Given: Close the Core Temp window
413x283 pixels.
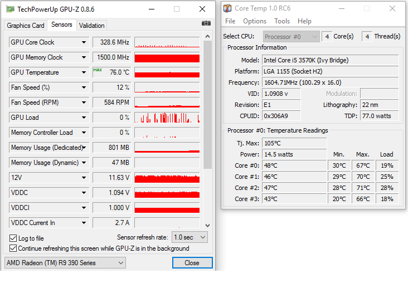Looking at the screenshot, I should 392,8.
